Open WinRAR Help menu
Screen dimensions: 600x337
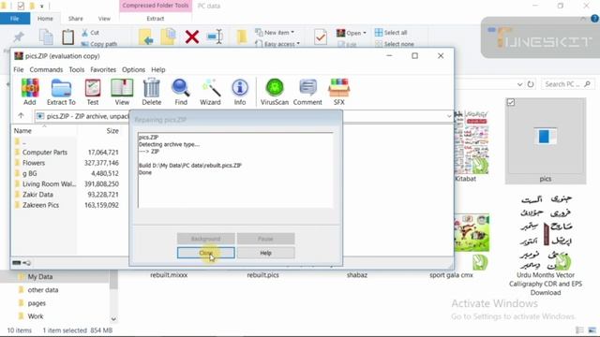(x=158, y=69)
